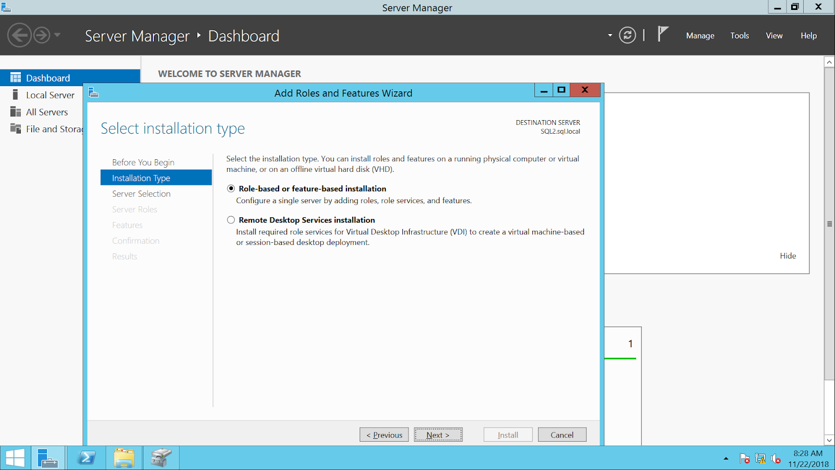Click Next in the wizard
This screenshot has height=470, width=835.
click(438, 434)
